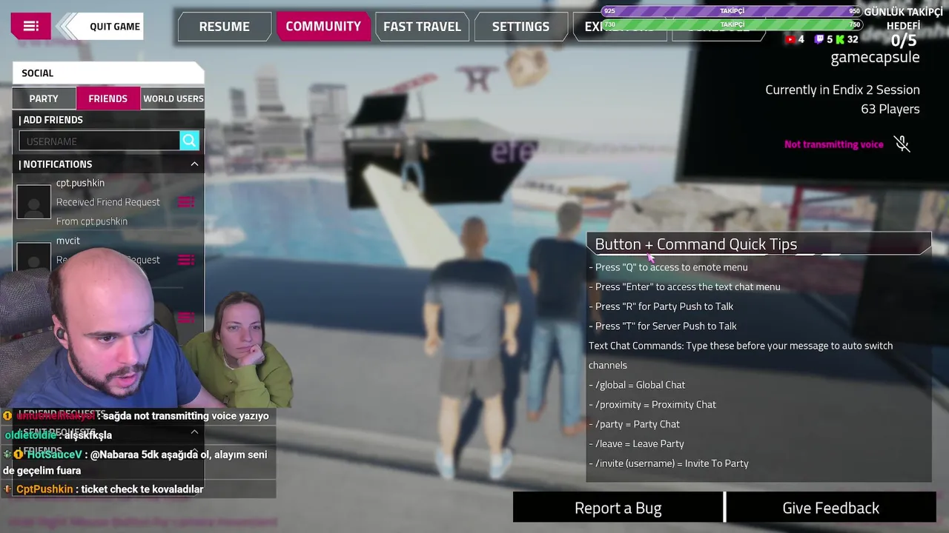Focus the Username input field
Viewport: 949px width, 533px height.
99,141
